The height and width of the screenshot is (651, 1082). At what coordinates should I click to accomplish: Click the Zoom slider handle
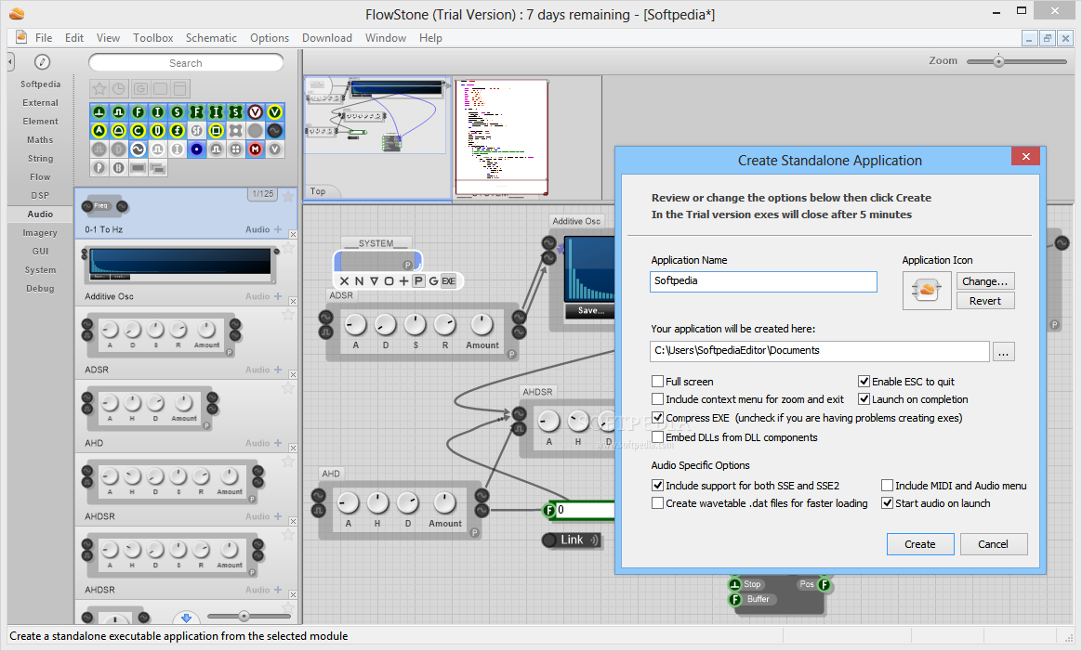coord(997,61)
